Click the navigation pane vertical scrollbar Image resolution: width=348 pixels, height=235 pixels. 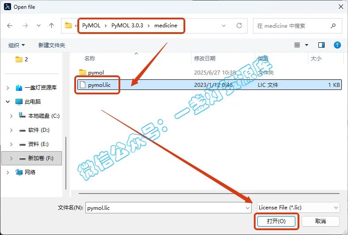tap(66, 163)
